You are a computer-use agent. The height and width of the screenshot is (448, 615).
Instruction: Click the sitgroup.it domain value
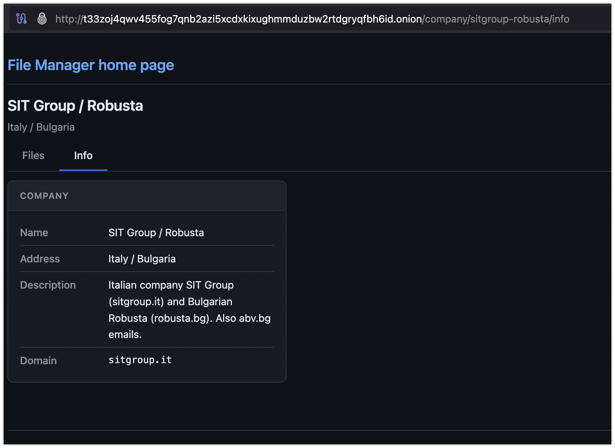140,360
